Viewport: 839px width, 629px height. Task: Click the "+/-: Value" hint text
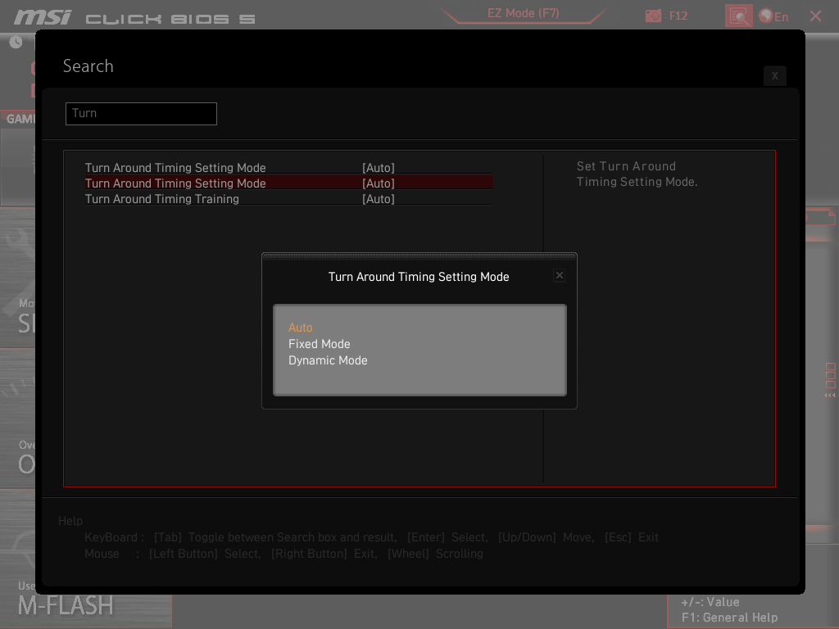click(710, 602)
